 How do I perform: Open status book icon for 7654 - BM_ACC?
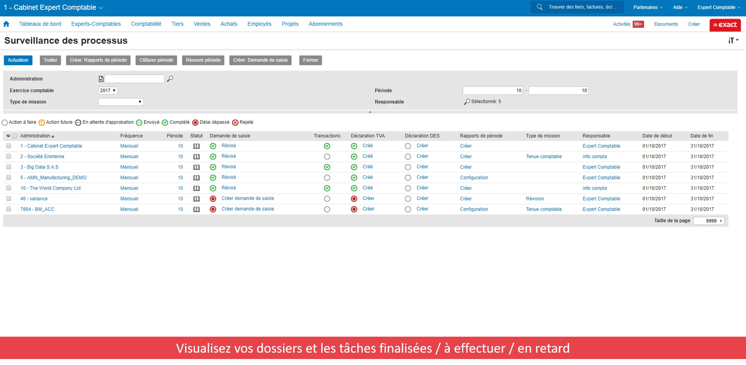click(x=197, y=209)
